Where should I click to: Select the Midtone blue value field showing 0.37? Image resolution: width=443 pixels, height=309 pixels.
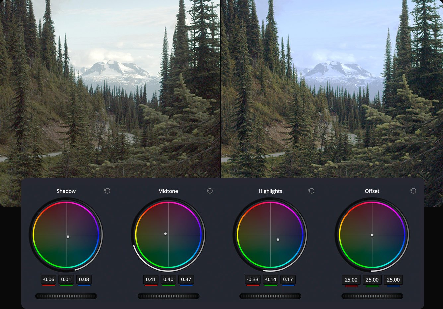point(186,279)
